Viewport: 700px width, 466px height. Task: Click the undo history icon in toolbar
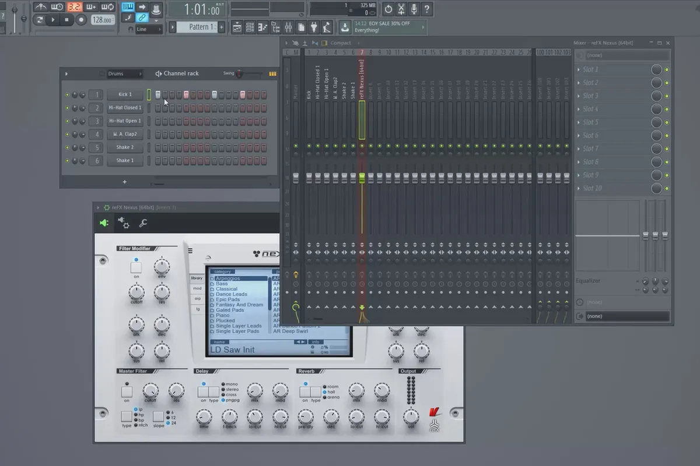pyautogui.click(x=388, y=9)
